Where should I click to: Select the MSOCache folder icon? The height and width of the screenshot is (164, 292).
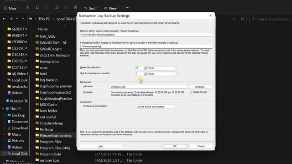click(x=37, y=104)
